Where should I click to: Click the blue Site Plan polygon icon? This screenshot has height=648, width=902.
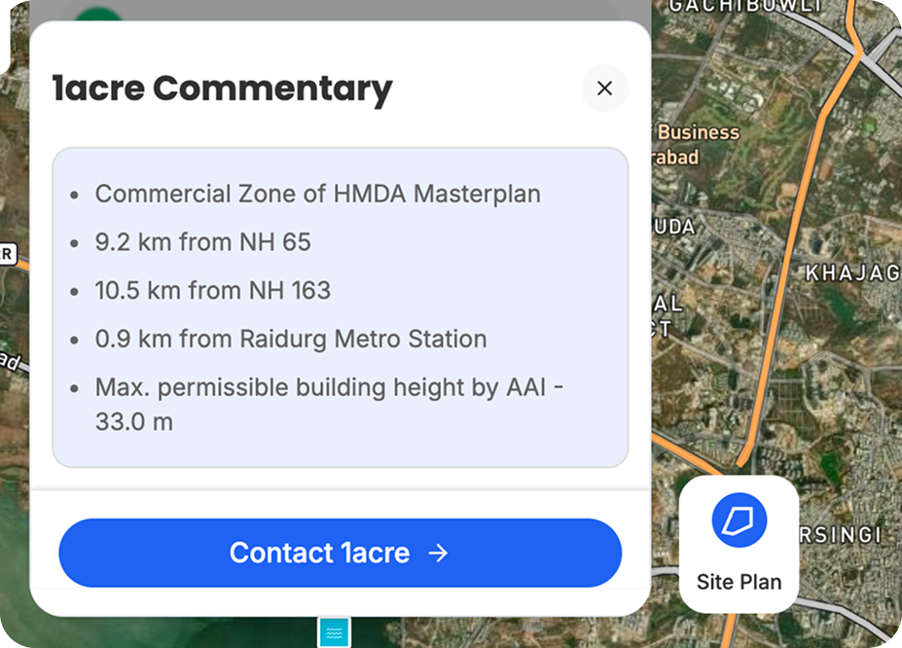[740, 520]
